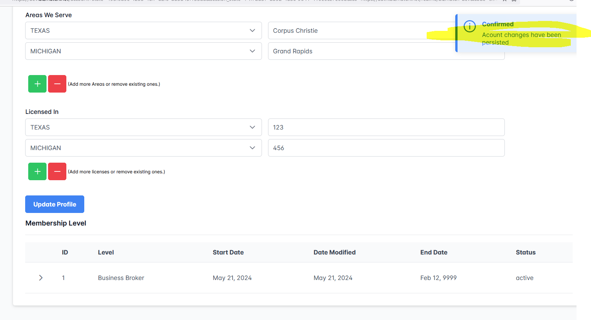This screenshot has width=591, height=320.
Task: Open MICHIGAN dropdown under Areas We Serve
Action: coord(143,51)
